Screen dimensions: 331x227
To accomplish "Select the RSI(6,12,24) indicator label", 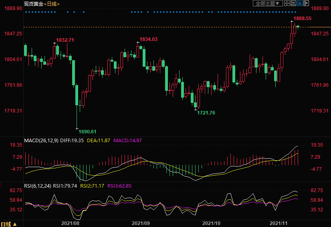I will (38, 186).
